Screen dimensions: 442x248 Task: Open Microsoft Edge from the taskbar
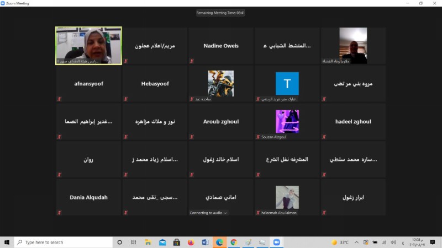(x=219, y=242)
